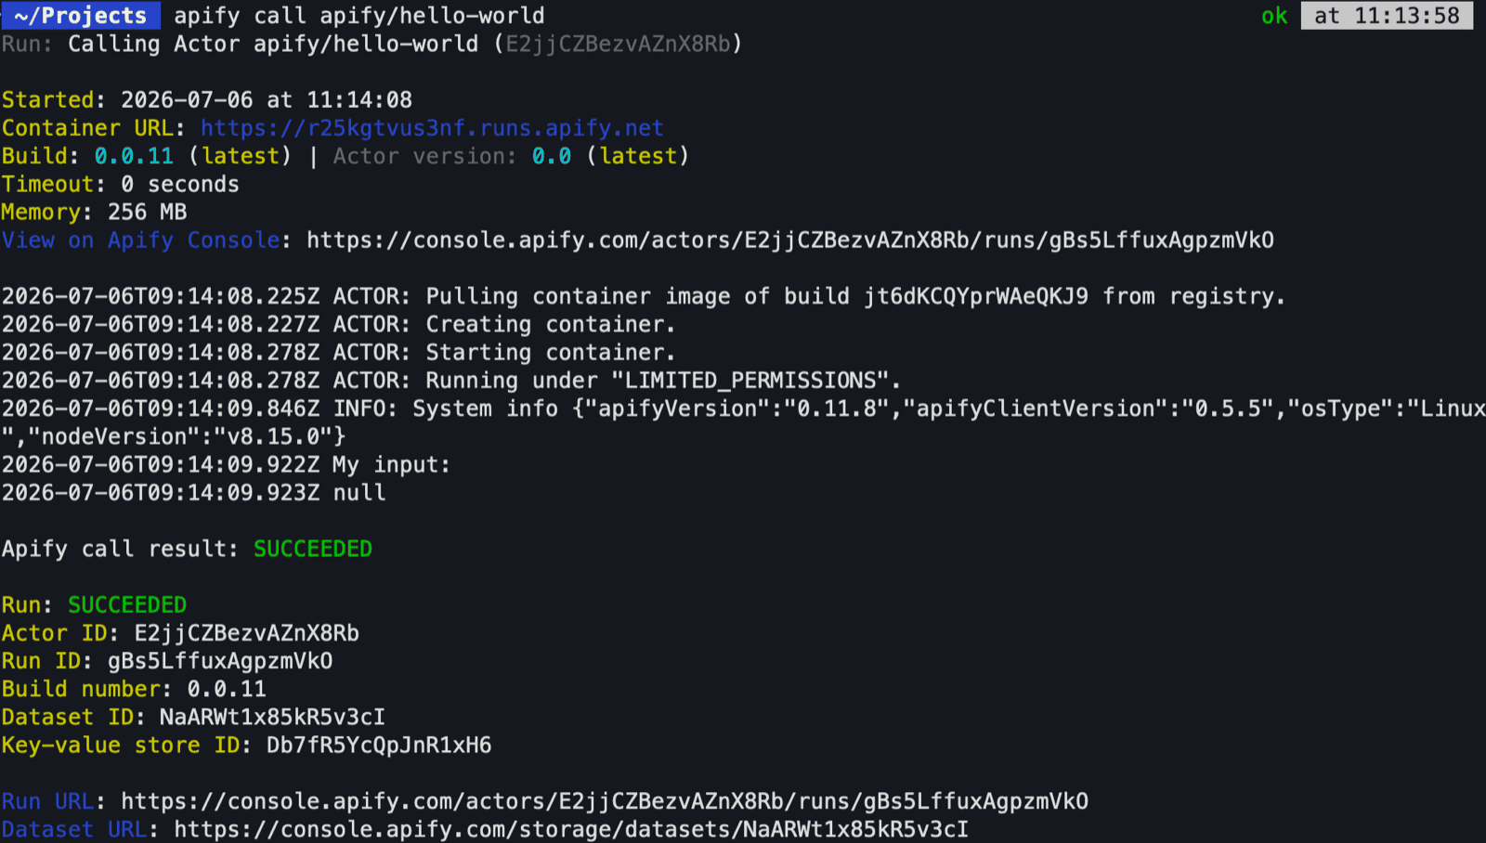
Task: Click the Run SUCCEEDED status text
Action: [127, 605]
